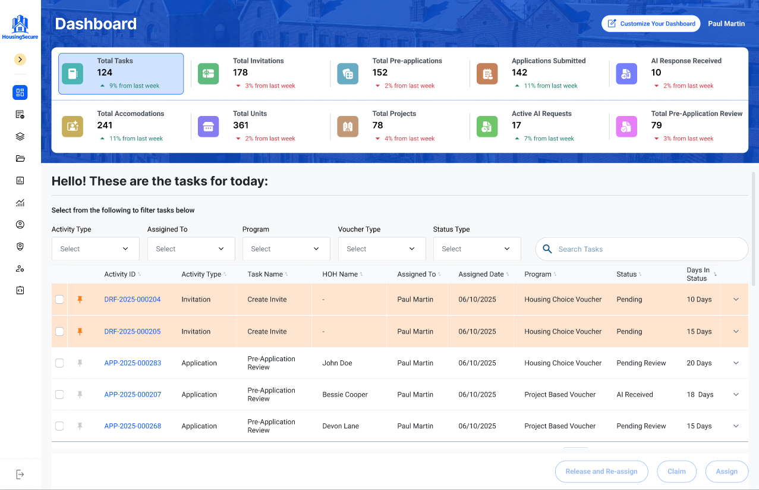Open the folder icon in sidebar
Viewport: 759px width, 490px height.
[20, 158]
